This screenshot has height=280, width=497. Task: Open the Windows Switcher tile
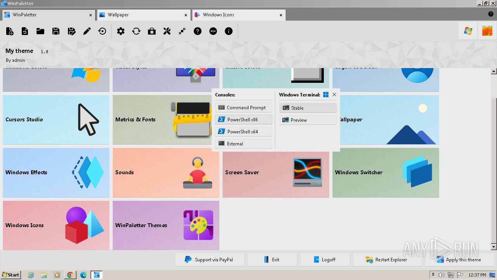click(x=386, y=172)
